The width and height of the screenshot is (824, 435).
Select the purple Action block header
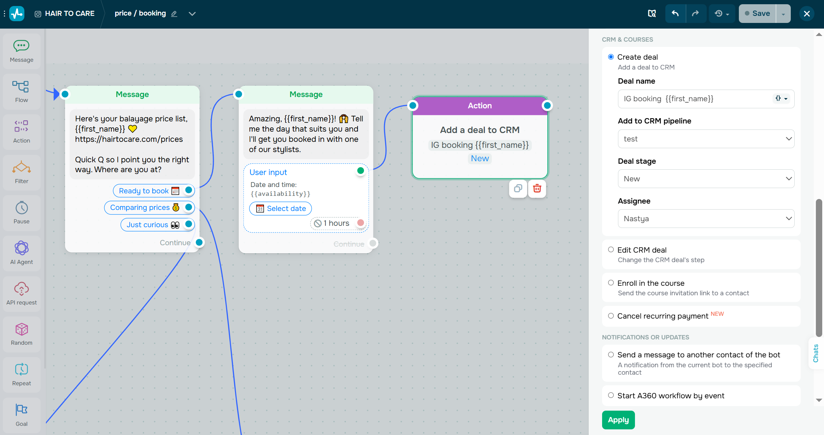point(480,105)
